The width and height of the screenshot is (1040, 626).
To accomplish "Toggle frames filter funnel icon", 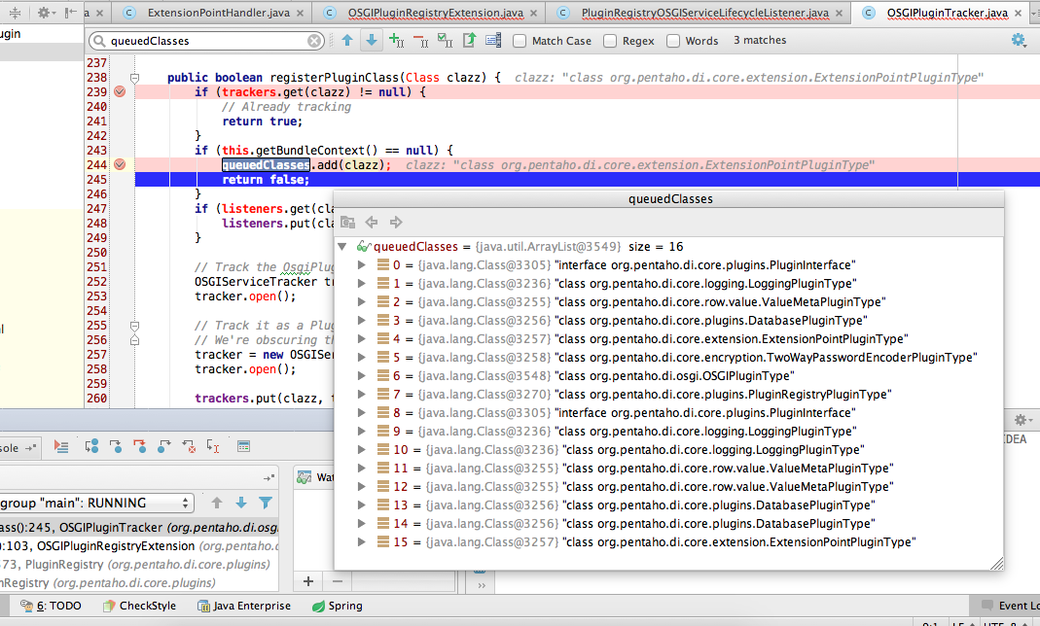I will click(266, 504).
